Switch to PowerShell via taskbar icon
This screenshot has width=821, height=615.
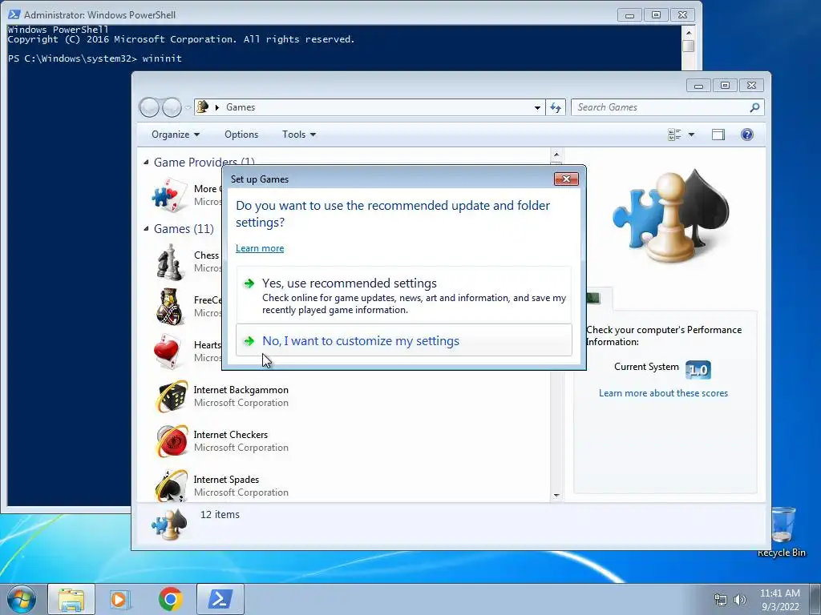tap(220, 599)
